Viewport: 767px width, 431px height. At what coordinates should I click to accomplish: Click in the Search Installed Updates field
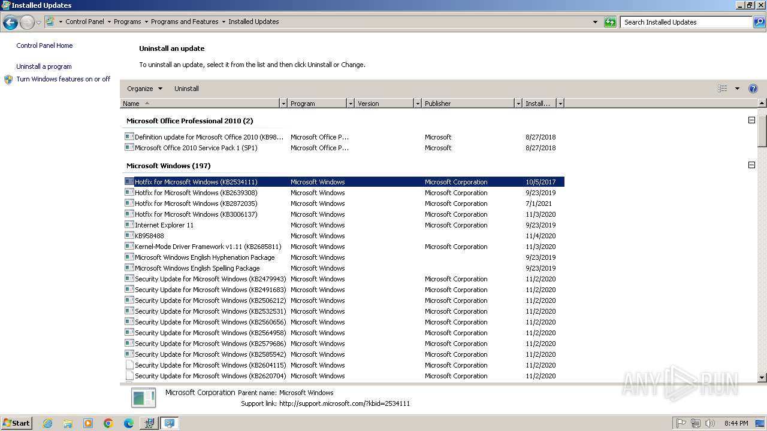tap(687, 22)
